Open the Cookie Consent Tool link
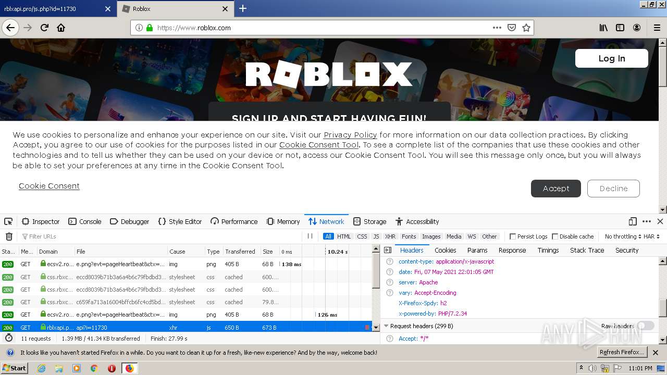Screen dimensions: 667x375 (319, 145)
